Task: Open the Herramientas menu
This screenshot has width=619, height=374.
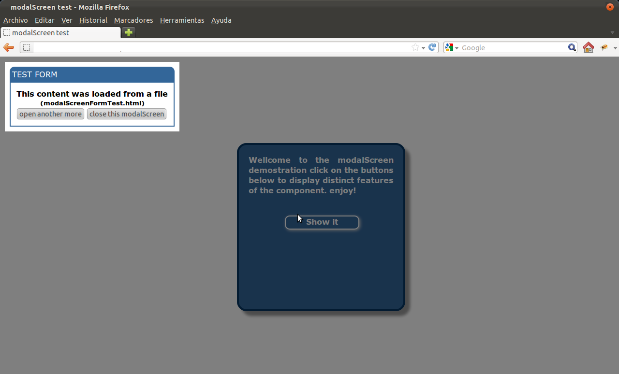Action: 182,20
